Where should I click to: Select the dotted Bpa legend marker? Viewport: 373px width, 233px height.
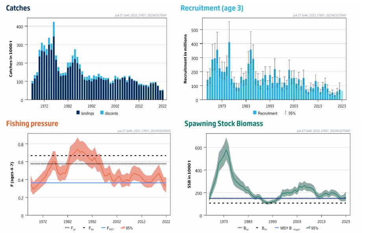point(240,228)
